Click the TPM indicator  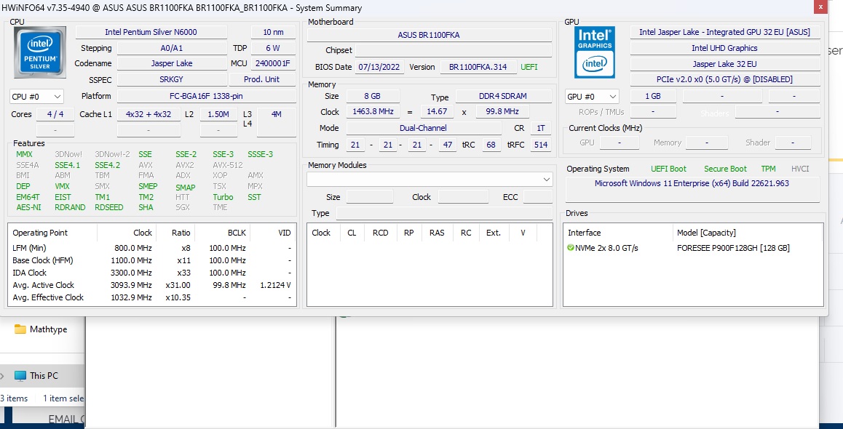point(768,169)
